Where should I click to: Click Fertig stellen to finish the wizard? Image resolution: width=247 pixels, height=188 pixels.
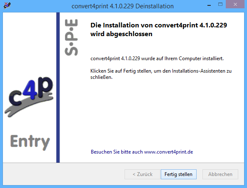178,174
